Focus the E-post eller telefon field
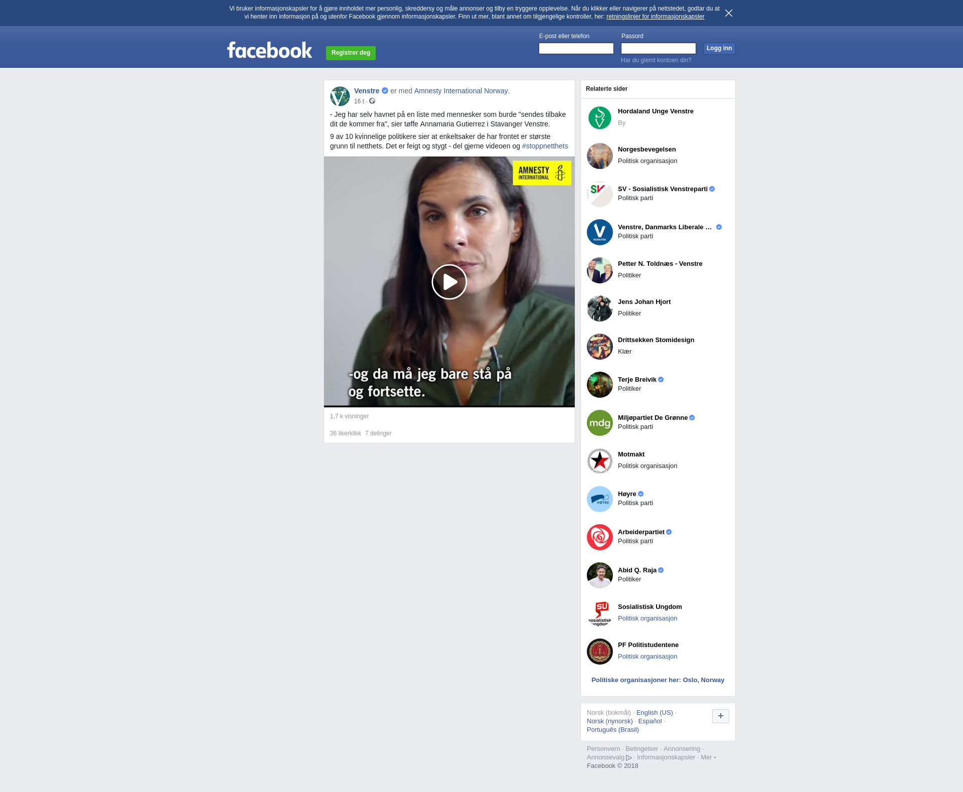The height and width of the screenshot is (792, 963). pos(576,48)
